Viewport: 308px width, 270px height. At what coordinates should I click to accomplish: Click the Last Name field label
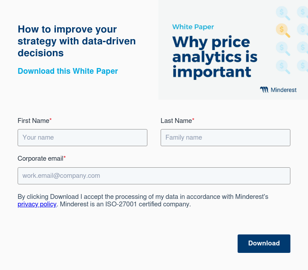click(176, 121)
